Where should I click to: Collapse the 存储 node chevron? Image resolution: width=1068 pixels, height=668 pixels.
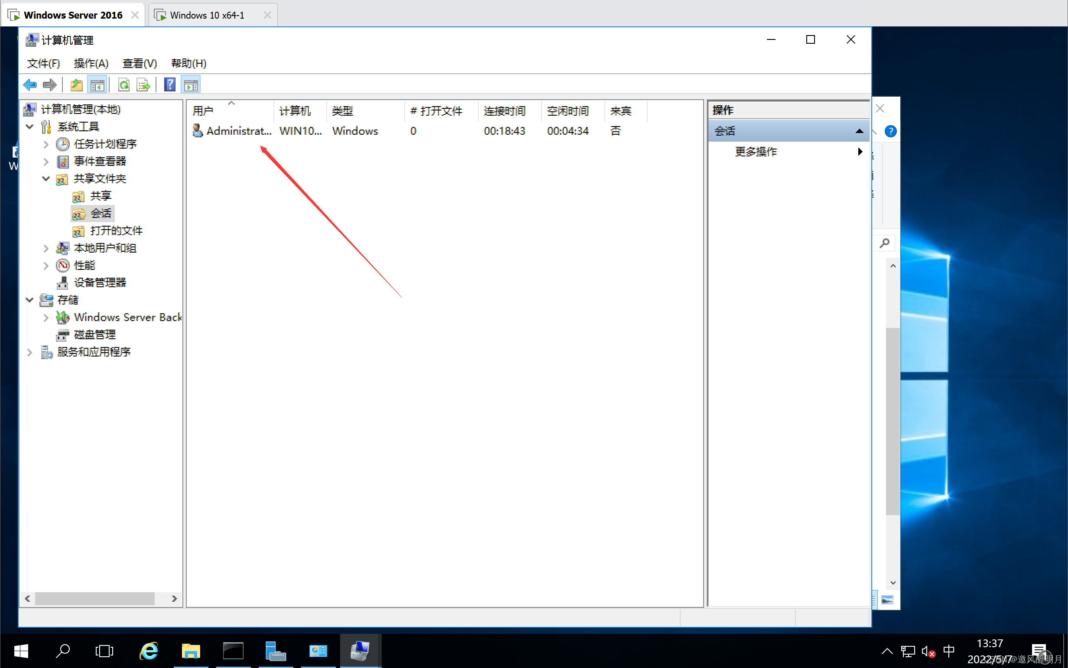click(x=29, y=300)
